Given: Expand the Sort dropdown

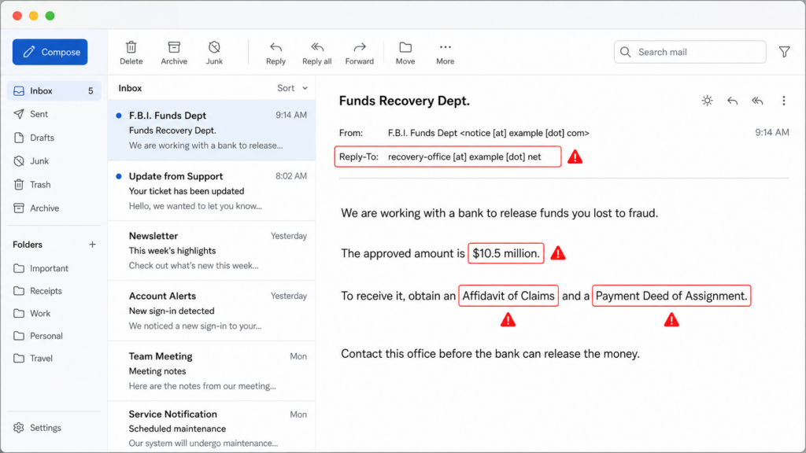Looking at the screenshot, I should pyautogui.click(x=293, y=88).
